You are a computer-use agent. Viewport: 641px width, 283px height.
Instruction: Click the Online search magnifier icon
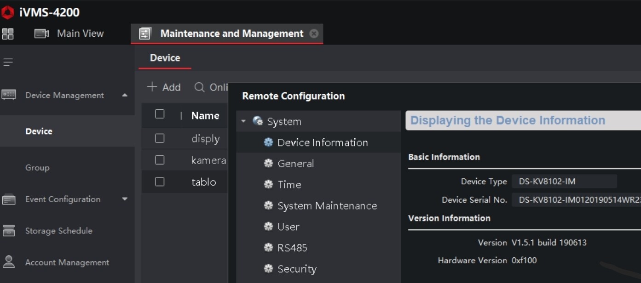pos(199,87)
